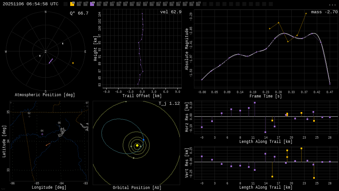This screenshot has height=191, width=339.
Task: Click the mass -2.70 readout
Action: tap(324, 12)
